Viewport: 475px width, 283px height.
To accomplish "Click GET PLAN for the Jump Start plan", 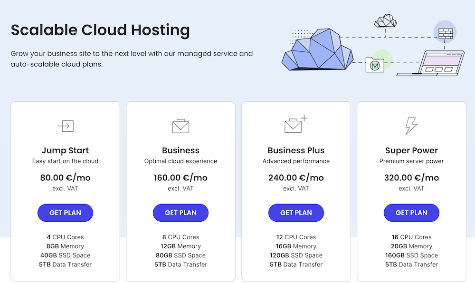I will click(65, 213).
